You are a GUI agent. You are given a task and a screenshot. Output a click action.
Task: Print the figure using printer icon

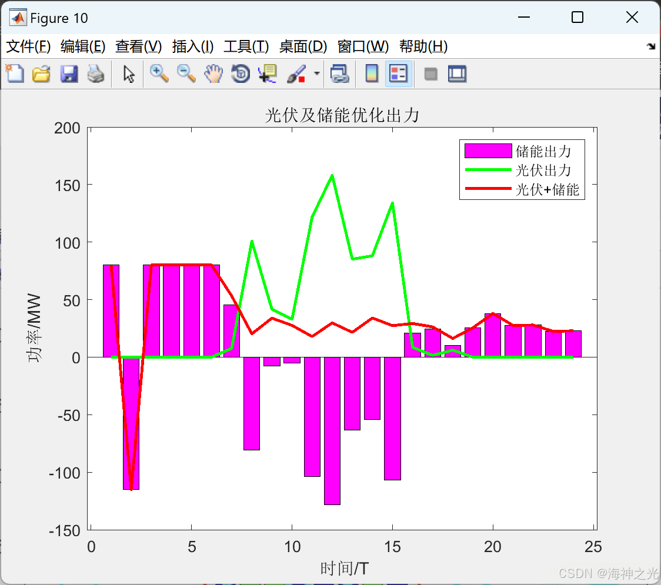96,73
